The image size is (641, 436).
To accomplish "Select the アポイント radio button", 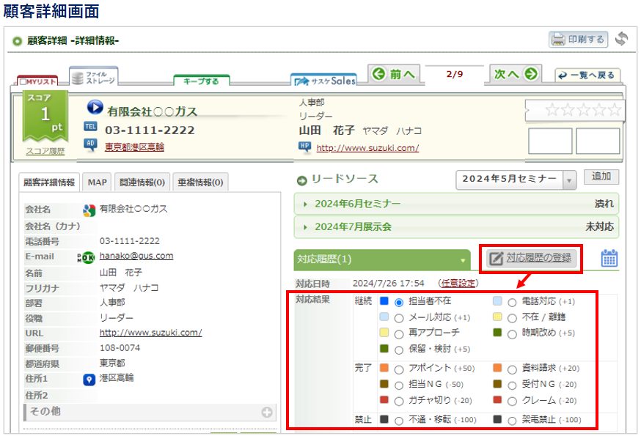I will click(x=399, y=369).
